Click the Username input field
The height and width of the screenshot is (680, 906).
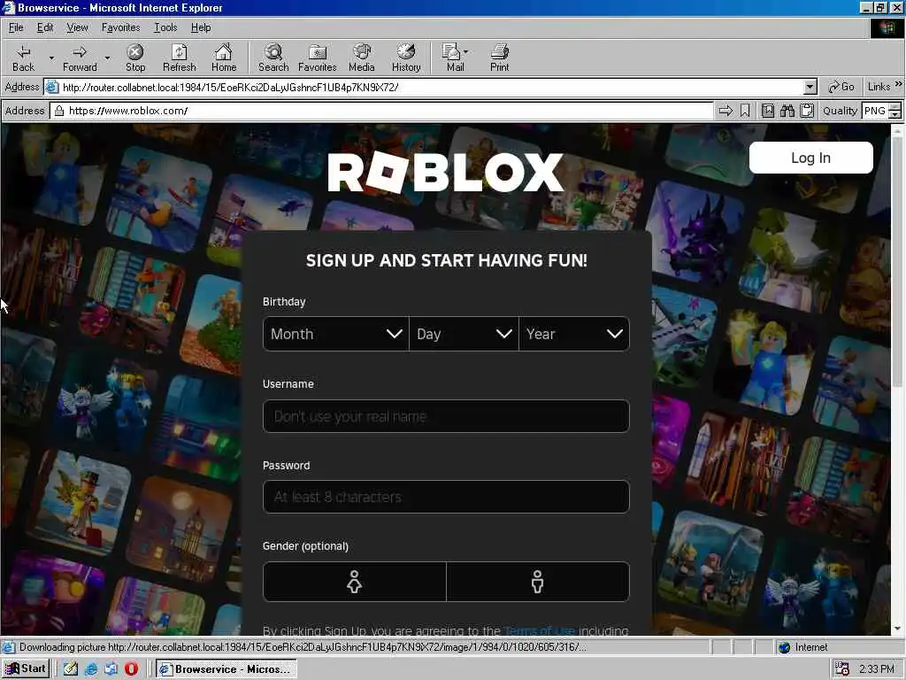pos(446,416)
